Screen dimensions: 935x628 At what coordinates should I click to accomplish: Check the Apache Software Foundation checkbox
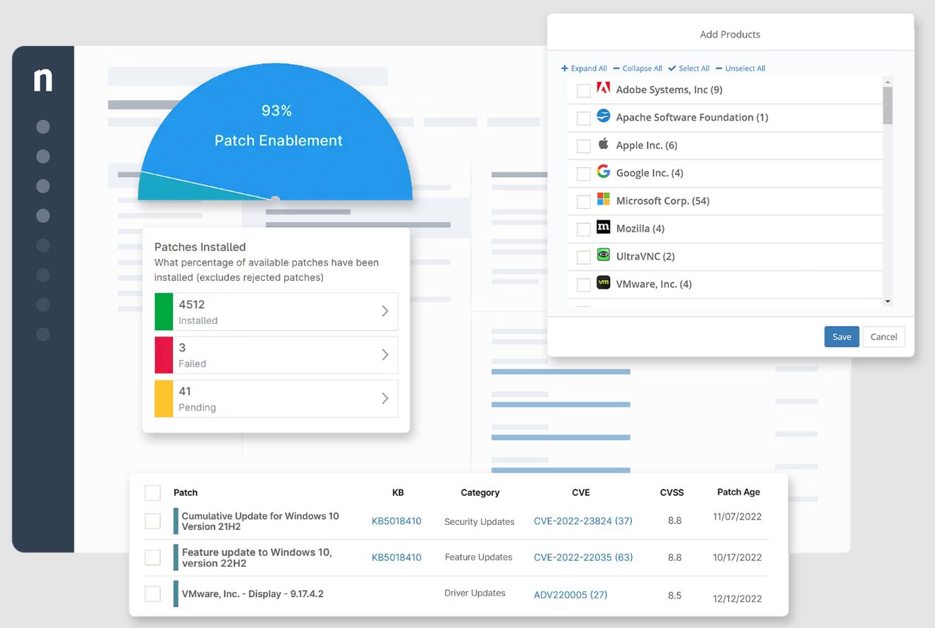(x=583, y=118)
